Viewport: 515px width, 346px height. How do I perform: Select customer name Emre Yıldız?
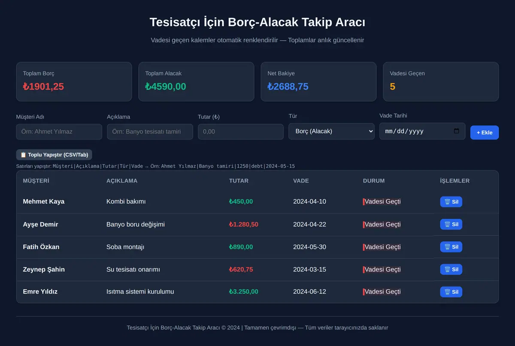[40, 292]
